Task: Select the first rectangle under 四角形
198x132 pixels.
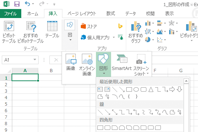Action: click(100, 128)
